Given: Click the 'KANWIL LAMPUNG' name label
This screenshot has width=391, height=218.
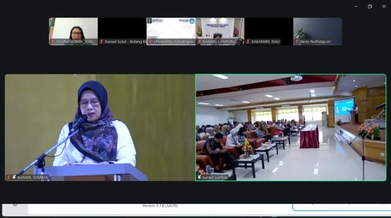Looking at the screenshot, I should pyautogui.click(x=219, y=42).
